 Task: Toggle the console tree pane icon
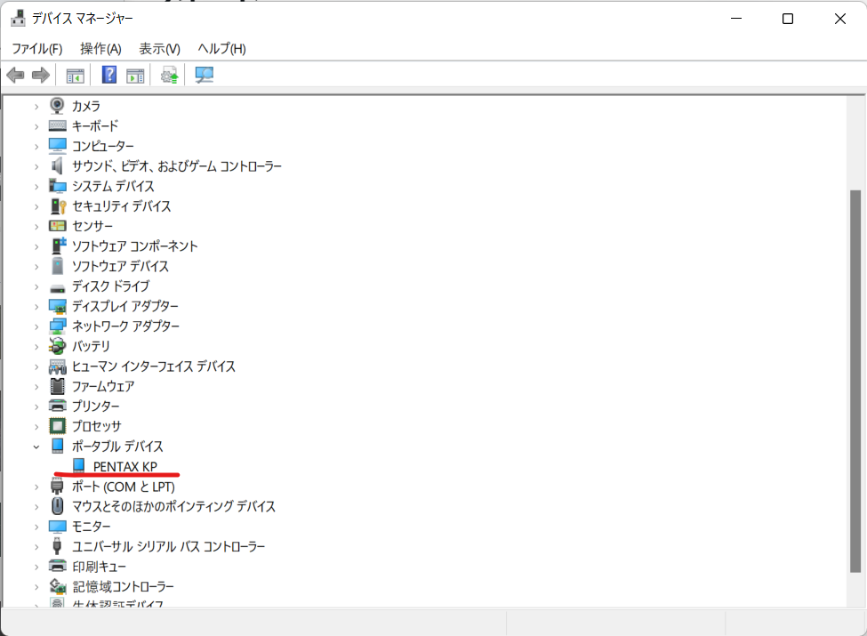(75, 75)
